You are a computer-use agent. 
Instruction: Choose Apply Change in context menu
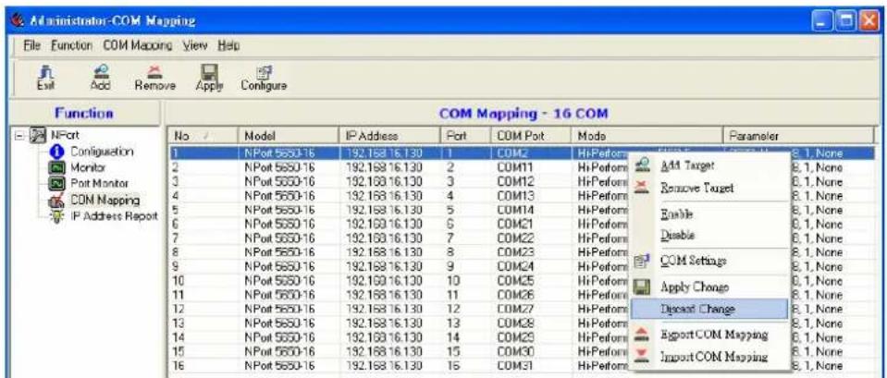tap(709, 287)
